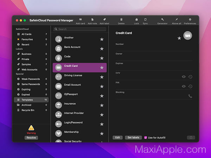
Task: Select the Internet Provider template row
Action: [x=80, y=114]
